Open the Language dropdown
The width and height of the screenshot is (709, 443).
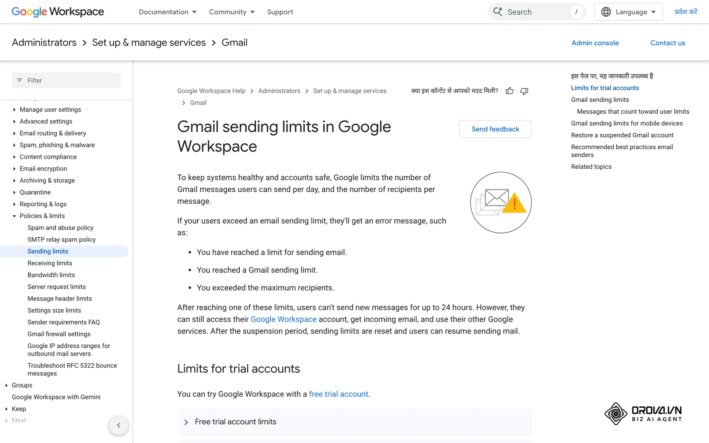[x=628, y=12]
